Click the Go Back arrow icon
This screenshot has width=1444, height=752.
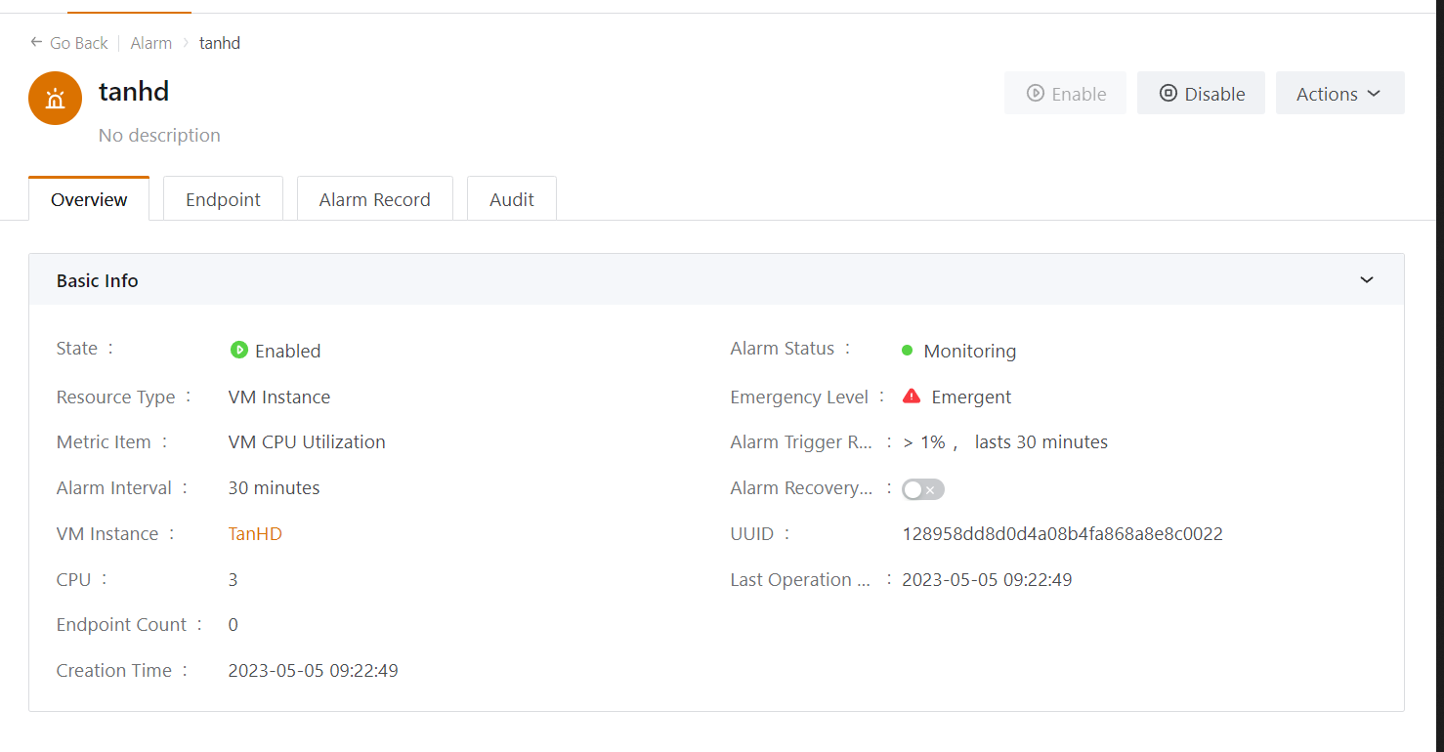[36, 43]
